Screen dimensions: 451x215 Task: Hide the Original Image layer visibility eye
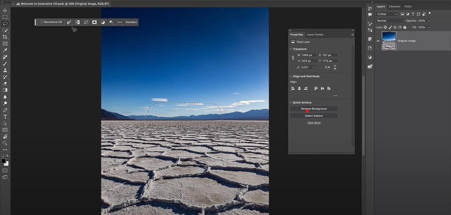(x=378, y=41)
